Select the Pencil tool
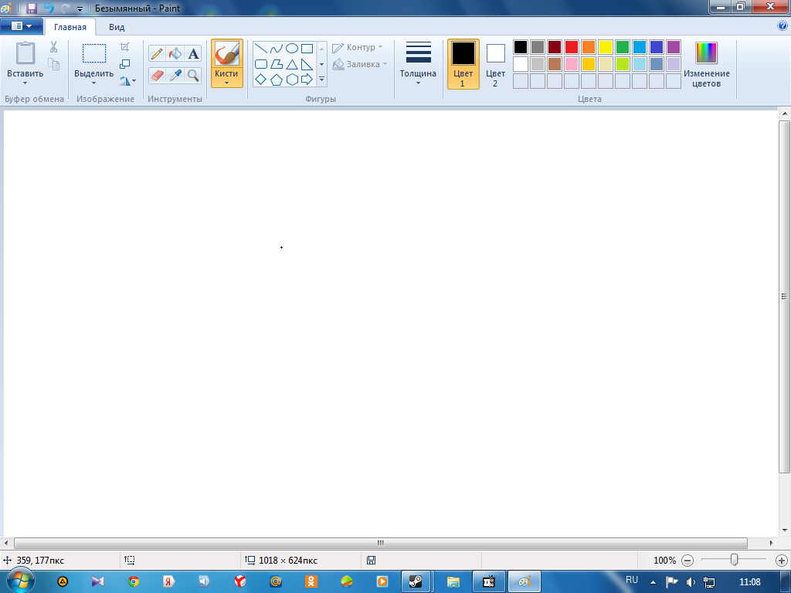This screenshot has height=593, width=791. click(157, 53)
